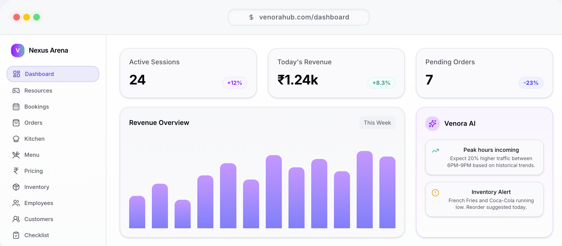Click the Orders shopping bag icon
Screen dimensions: 562x246
[16, 123]
